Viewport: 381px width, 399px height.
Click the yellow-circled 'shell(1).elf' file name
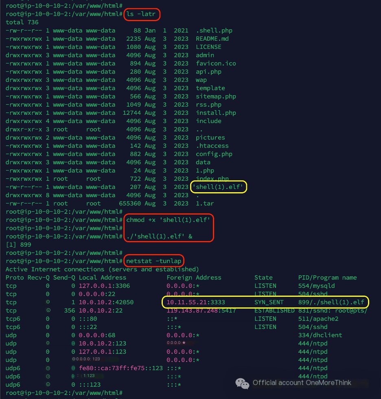[219, 187]
